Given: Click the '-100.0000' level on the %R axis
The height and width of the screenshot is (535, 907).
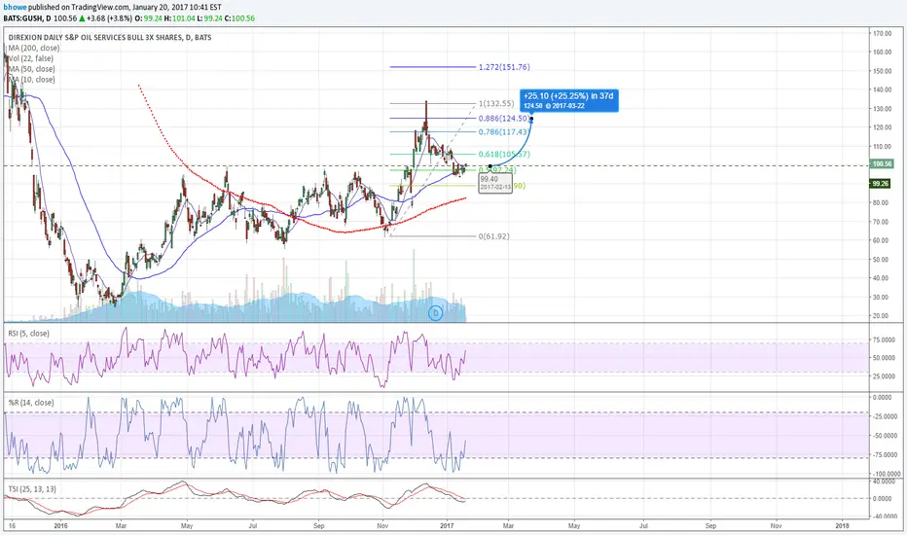Looking at the screenshot, I should point(886,474).
